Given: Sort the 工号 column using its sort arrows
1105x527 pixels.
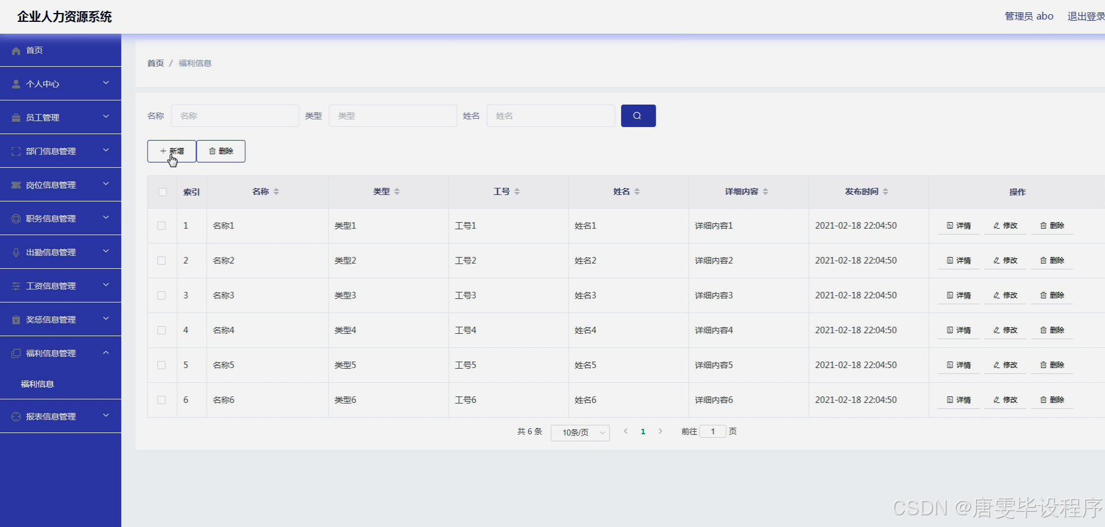Looking at the screenshot, I should tap(517, 191).
